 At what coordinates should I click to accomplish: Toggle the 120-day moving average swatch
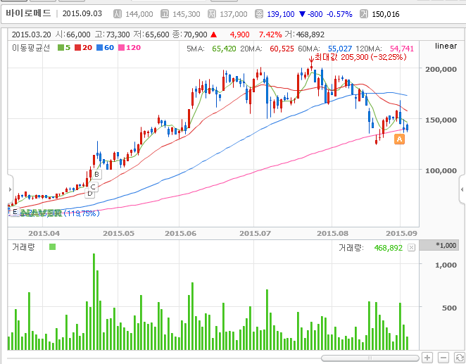pos(121,48)
